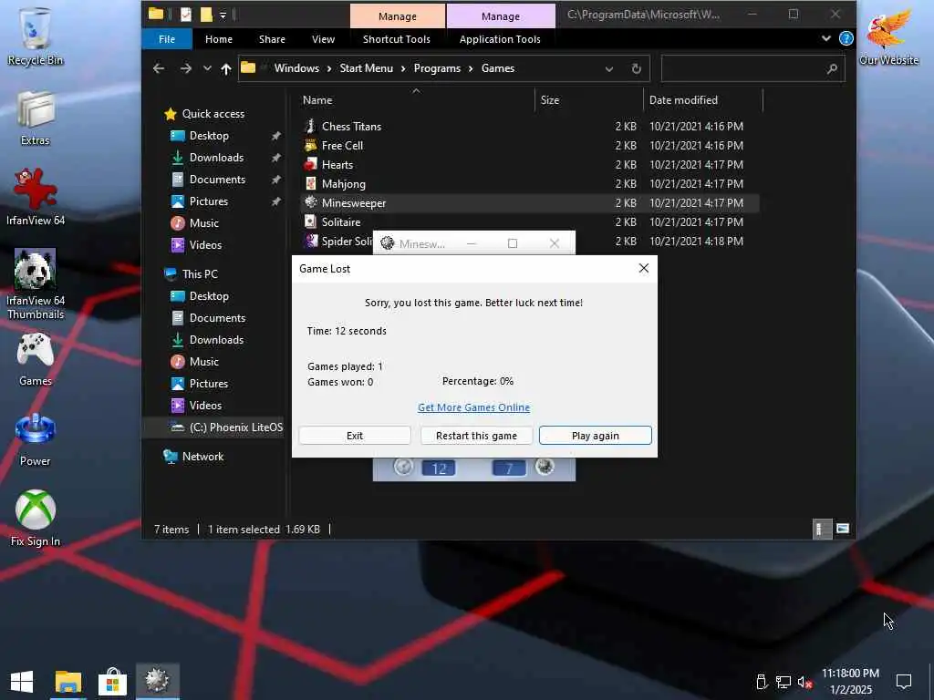Select the Solitaire shortcut
Image resolution: width=934 pixels, height=700 pixels.
point(341,222)
